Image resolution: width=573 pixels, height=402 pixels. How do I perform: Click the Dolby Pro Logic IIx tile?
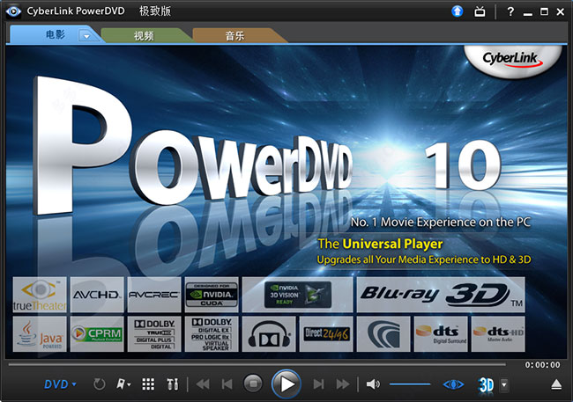point(212,334)
